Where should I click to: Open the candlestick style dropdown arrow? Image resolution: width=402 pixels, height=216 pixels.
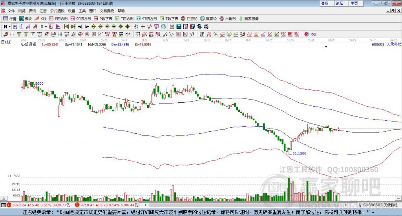tap(46, 27)
